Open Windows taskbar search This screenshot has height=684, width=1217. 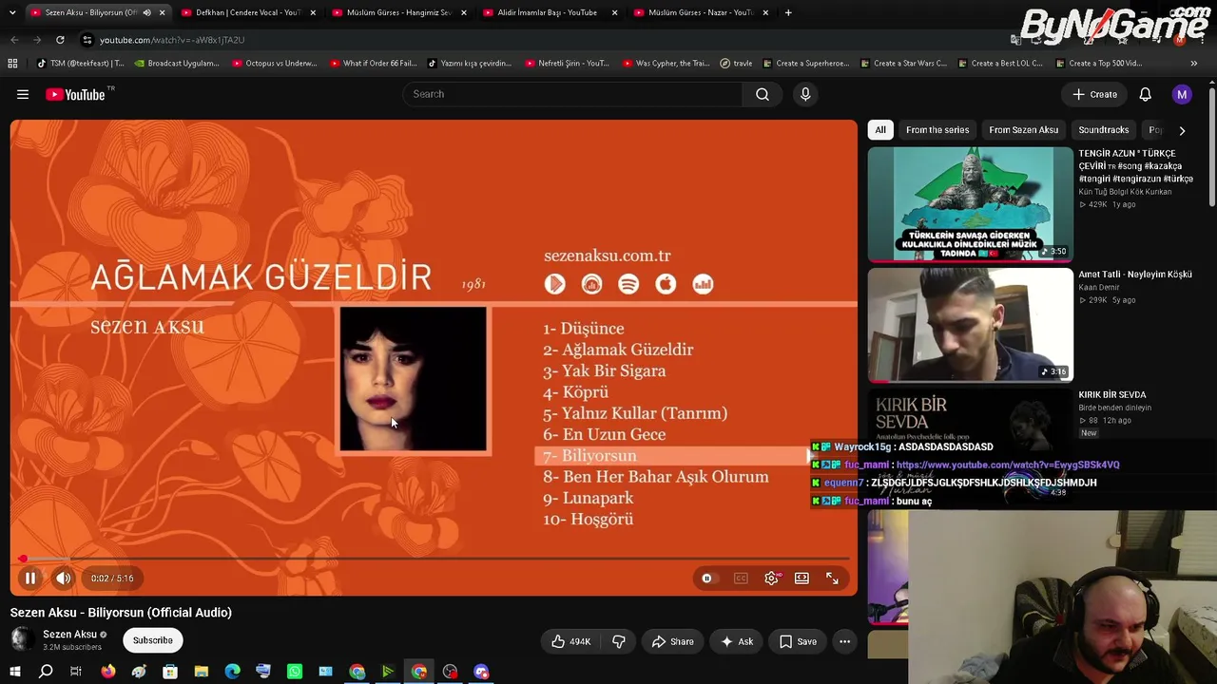click(46, 672)
